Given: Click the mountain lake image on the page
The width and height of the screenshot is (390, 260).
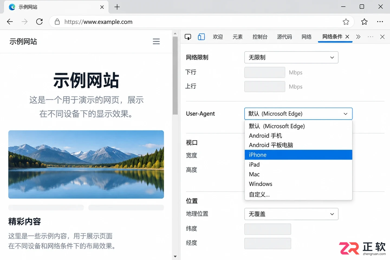Looking at the screenshot, I should [x=86, y=164].
